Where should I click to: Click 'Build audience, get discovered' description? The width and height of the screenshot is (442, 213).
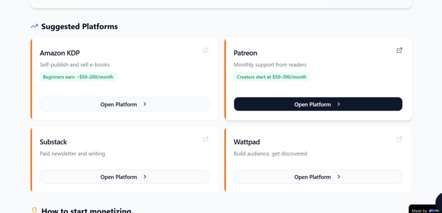tap(270, 154)
